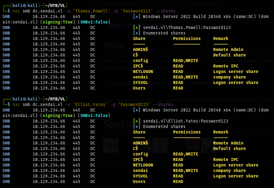Click sendai share name in Thomas.Powell share list
Image resolution: width=274 pixels, height=188 pixels.
click(x=141, y=77)
